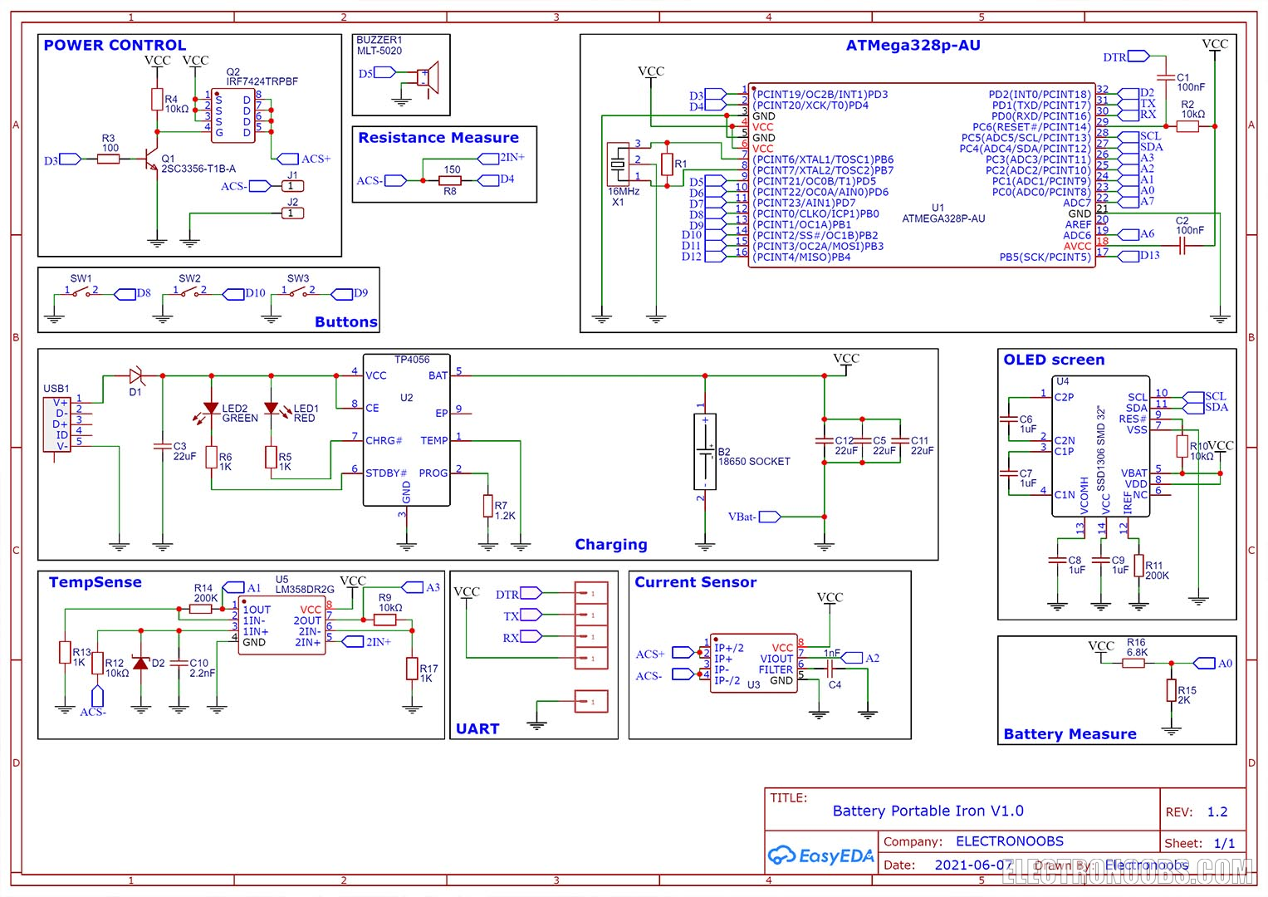Select the U1 ATMEGA328P-AU chip body
Image resolution: width=1268 pixels, height=897 pixels.
[x=922, y=174]
